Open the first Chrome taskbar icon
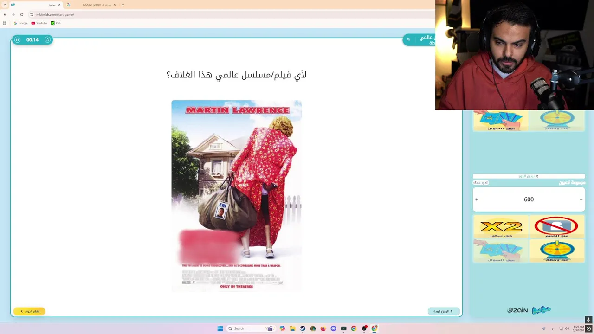Image resolution: width=594 pixels, height=334 pixels. pyautogui.click(x=354, y=328)
